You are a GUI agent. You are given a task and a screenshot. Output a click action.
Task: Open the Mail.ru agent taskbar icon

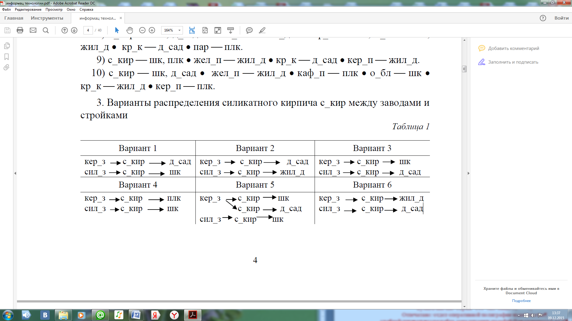[x=100, y=315]
